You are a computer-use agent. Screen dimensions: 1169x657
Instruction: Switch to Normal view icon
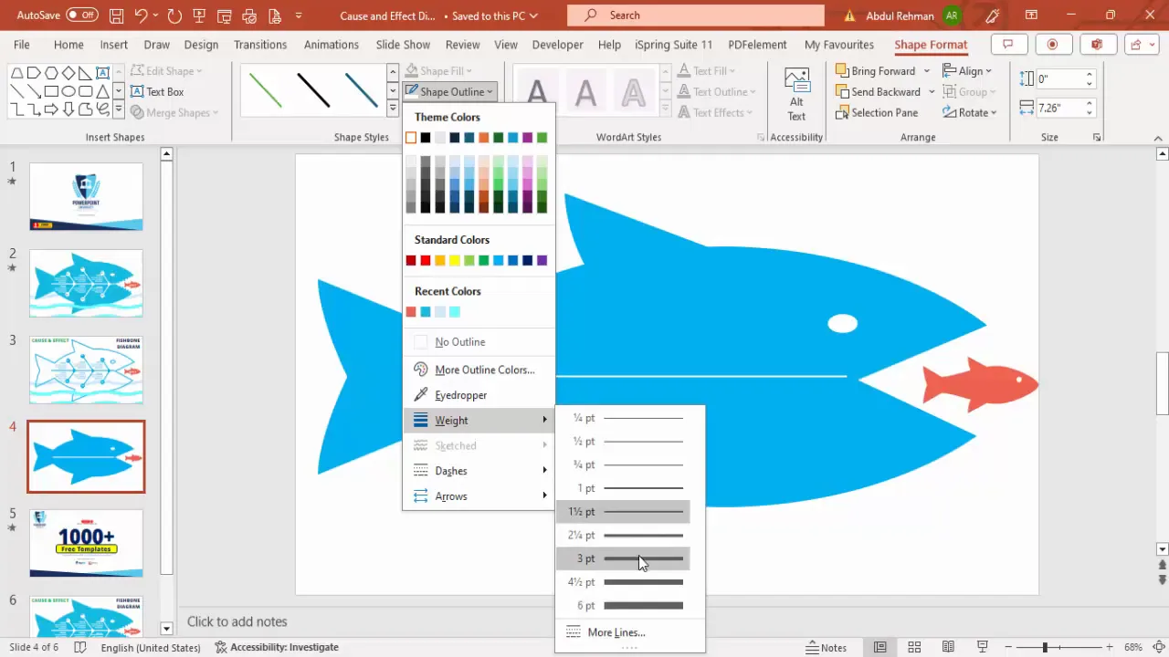[x=880, y=647]
